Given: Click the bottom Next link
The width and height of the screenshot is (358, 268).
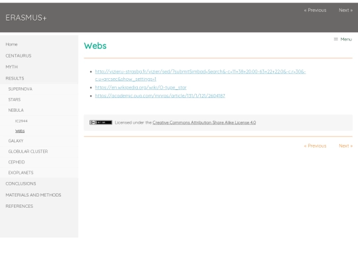Looking at the screenshot, I should click(345, 146).
